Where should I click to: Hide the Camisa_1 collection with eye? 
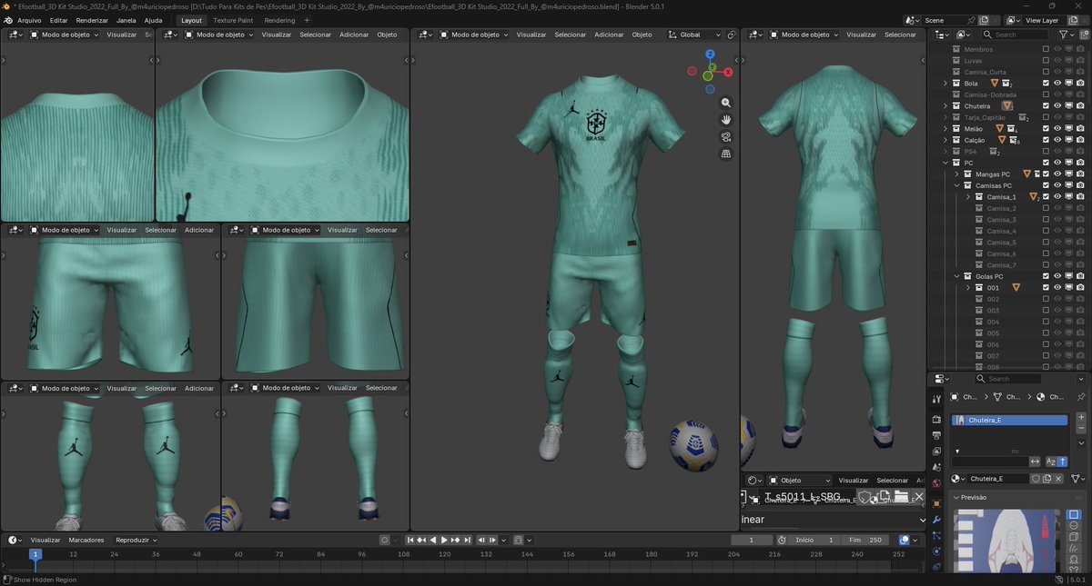(x=1057, y=196)
